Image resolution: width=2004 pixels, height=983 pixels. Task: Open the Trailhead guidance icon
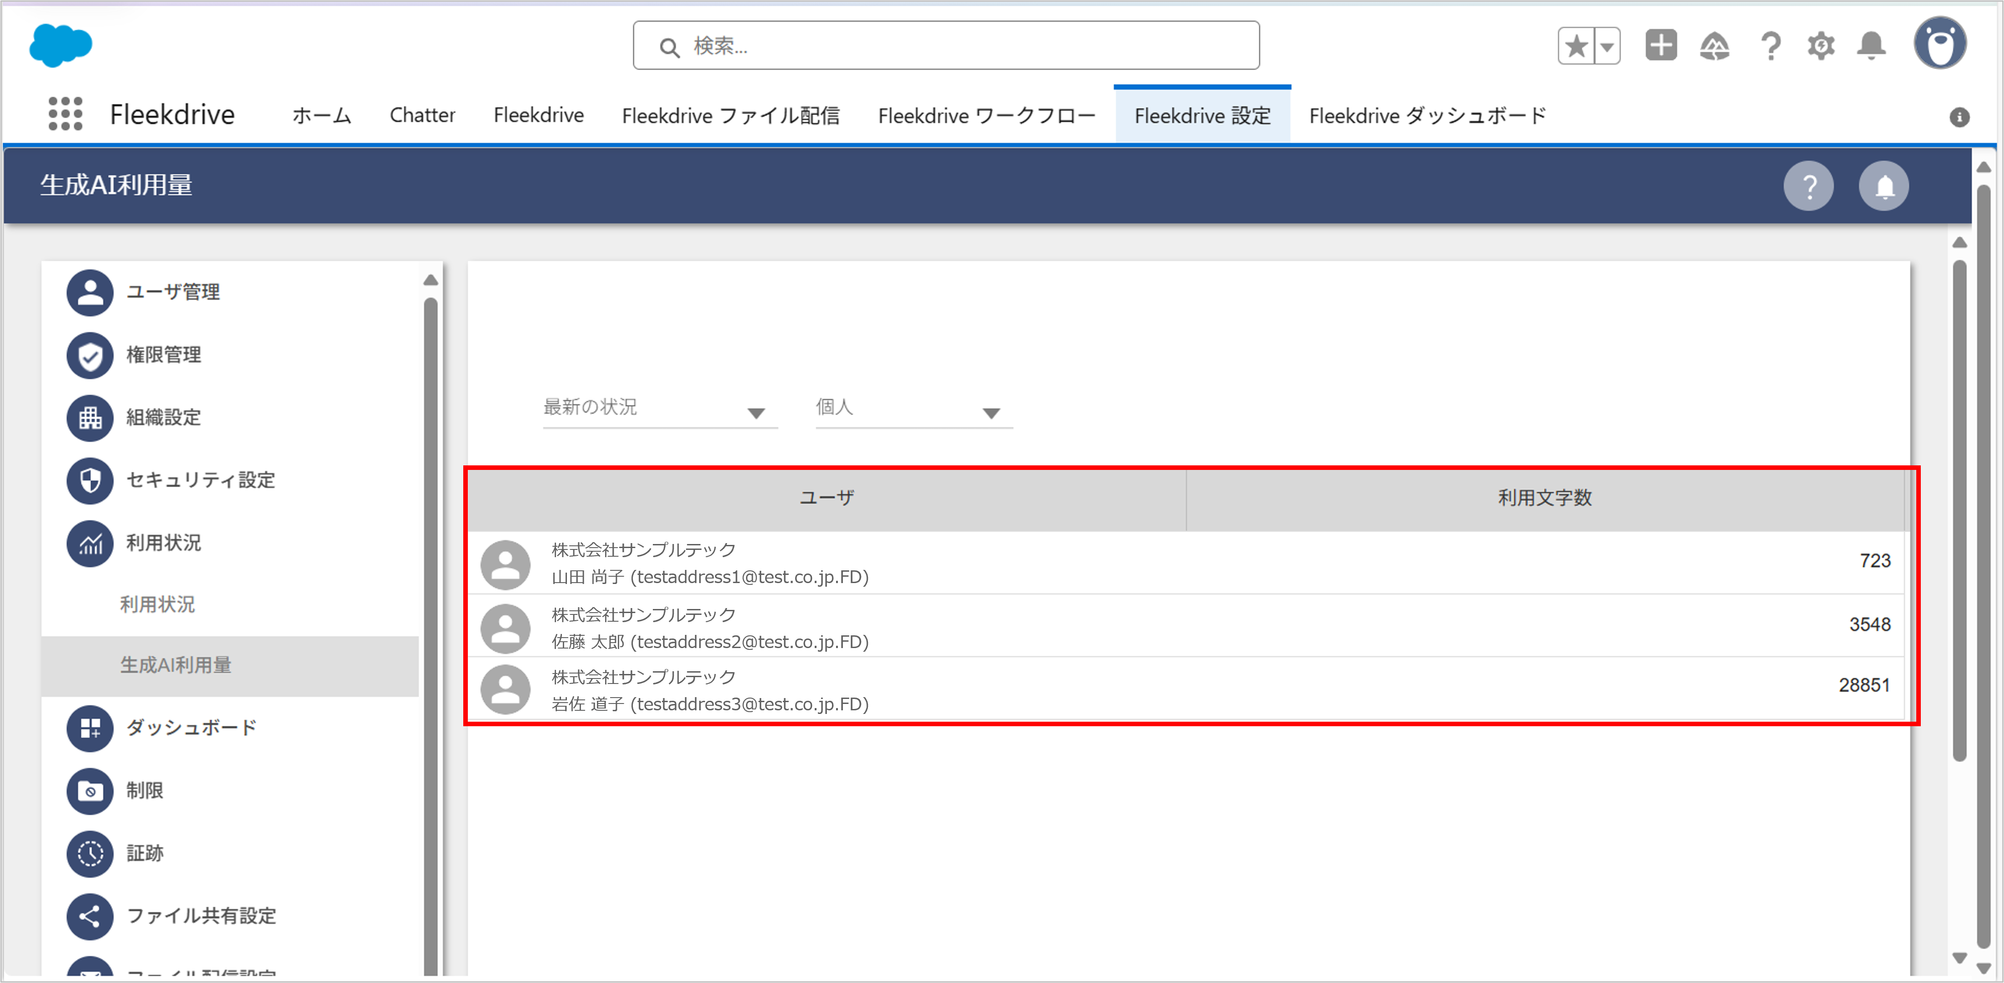tap(1714, 46)
